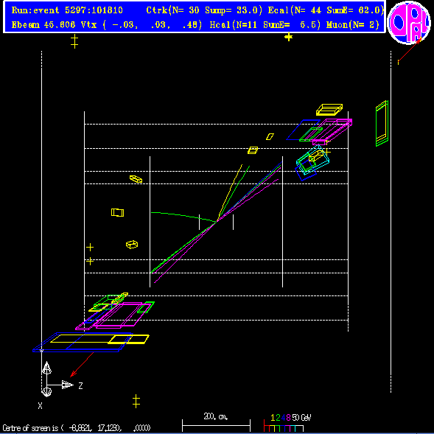Select the curved green track left of the vertex

(183, 217)
